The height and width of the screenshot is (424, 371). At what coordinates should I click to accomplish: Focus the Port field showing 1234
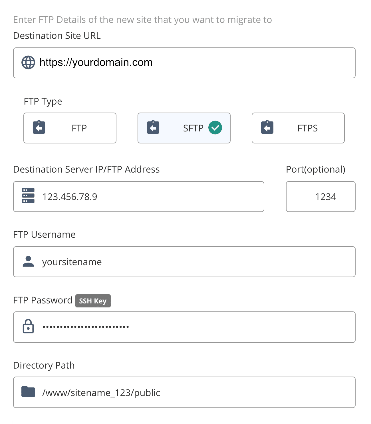[x=321, y=197]
